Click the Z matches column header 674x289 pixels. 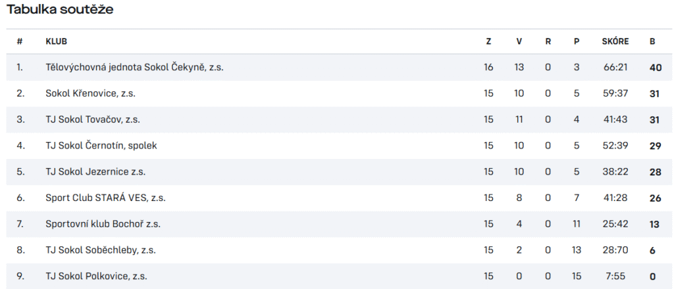coord(488,41)
